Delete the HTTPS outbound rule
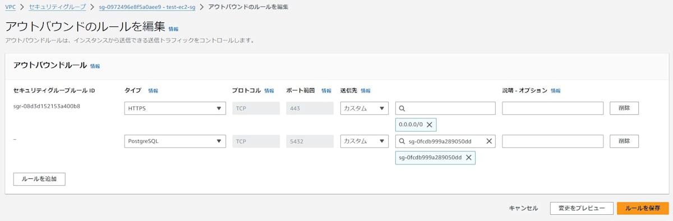Screen dimensions: 673x221 point(624,108)
